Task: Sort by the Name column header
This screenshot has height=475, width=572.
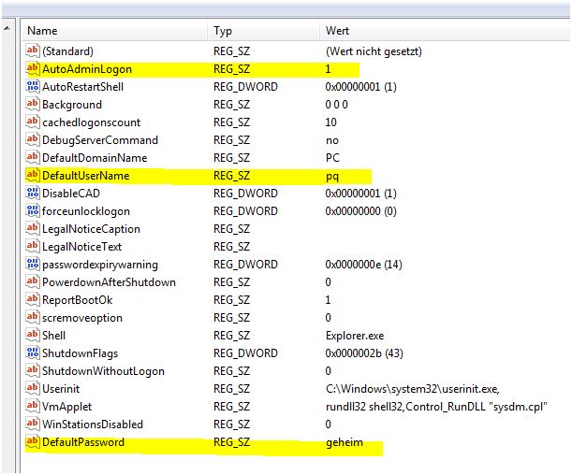Action: click(114, 31)
